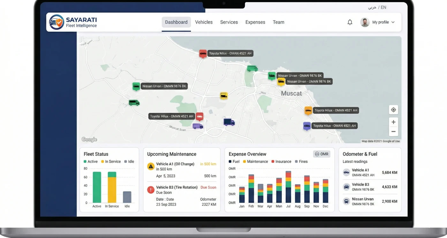Click the light purple van marker
Screen dimensions: 447x238
pyautogui.click(x=198, y=126)
